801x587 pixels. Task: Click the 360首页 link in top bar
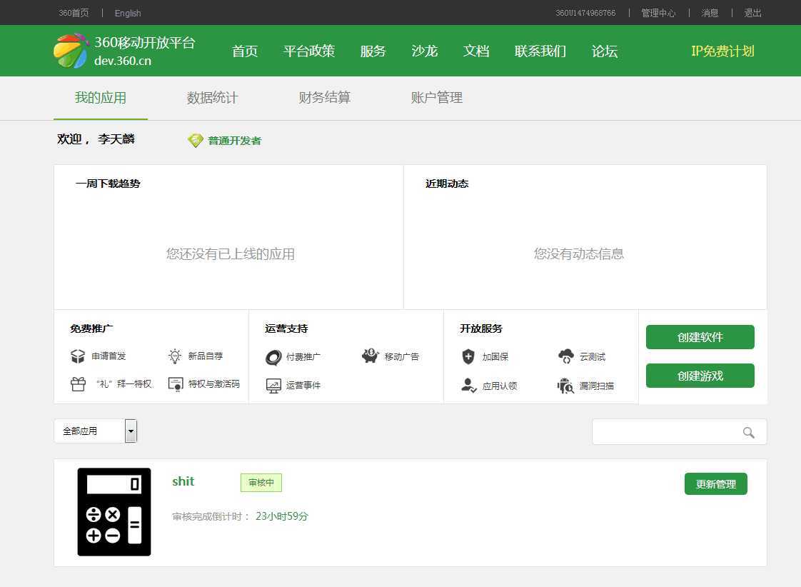[x=74, y=13]
